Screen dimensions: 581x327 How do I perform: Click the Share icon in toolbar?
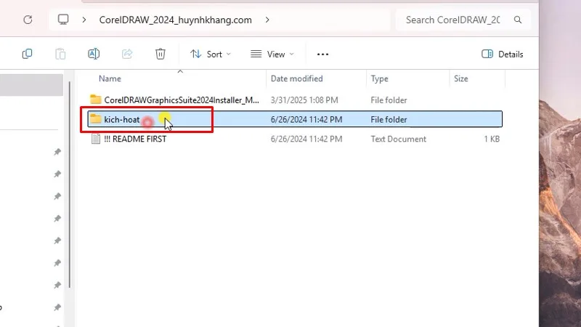(x=127, y=54)
